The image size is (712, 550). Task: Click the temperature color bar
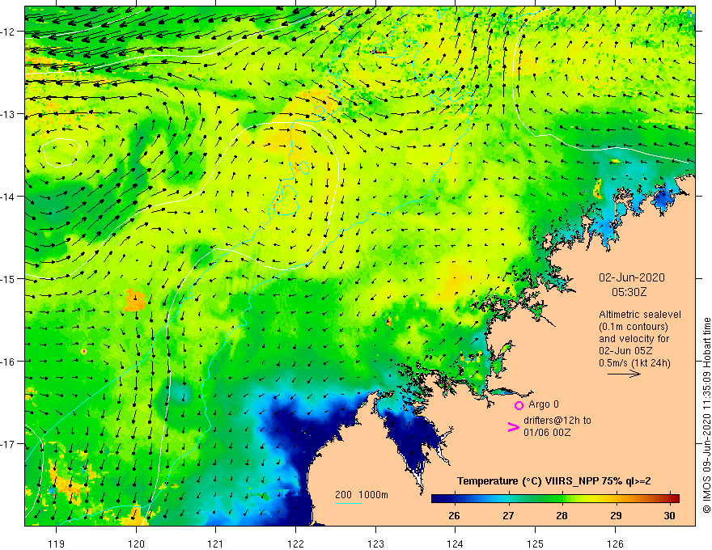point(555,499)
